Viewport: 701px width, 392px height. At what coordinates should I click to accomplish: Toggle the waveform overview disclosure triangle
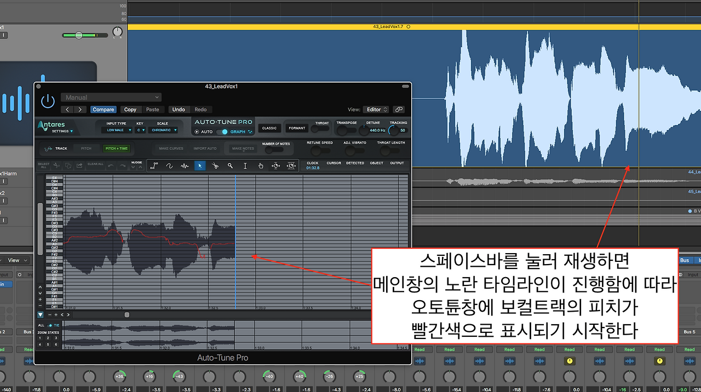(40, 314)
